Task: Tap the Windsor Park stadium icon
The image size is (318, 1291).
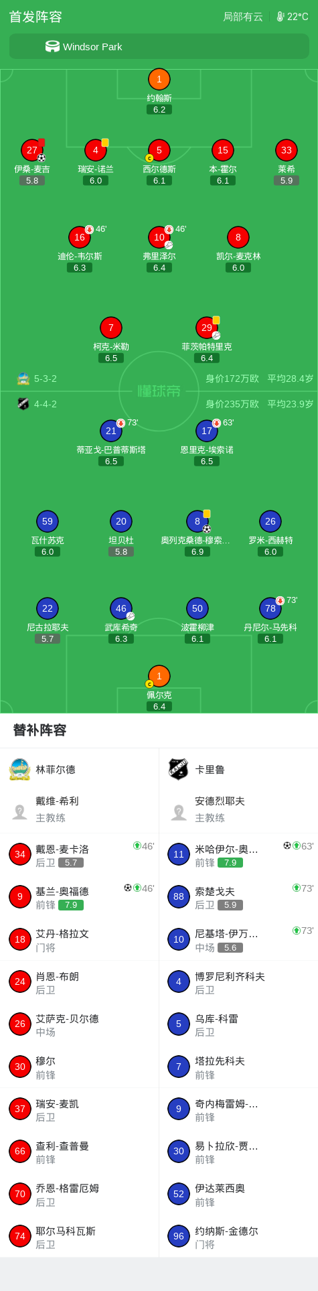Action: pos(52,46)
